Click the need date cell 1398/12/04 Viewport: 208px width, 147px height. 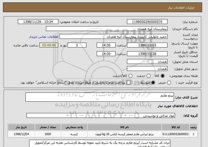click(21, 134)
